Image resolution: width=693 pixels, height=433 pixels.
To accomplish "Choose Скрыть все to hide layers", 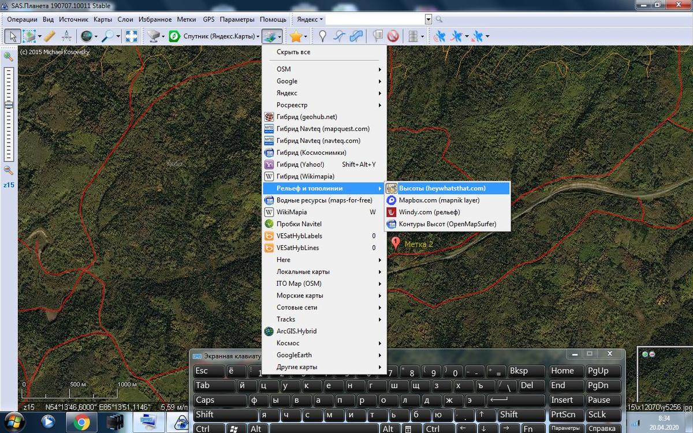I will (324, 52).
